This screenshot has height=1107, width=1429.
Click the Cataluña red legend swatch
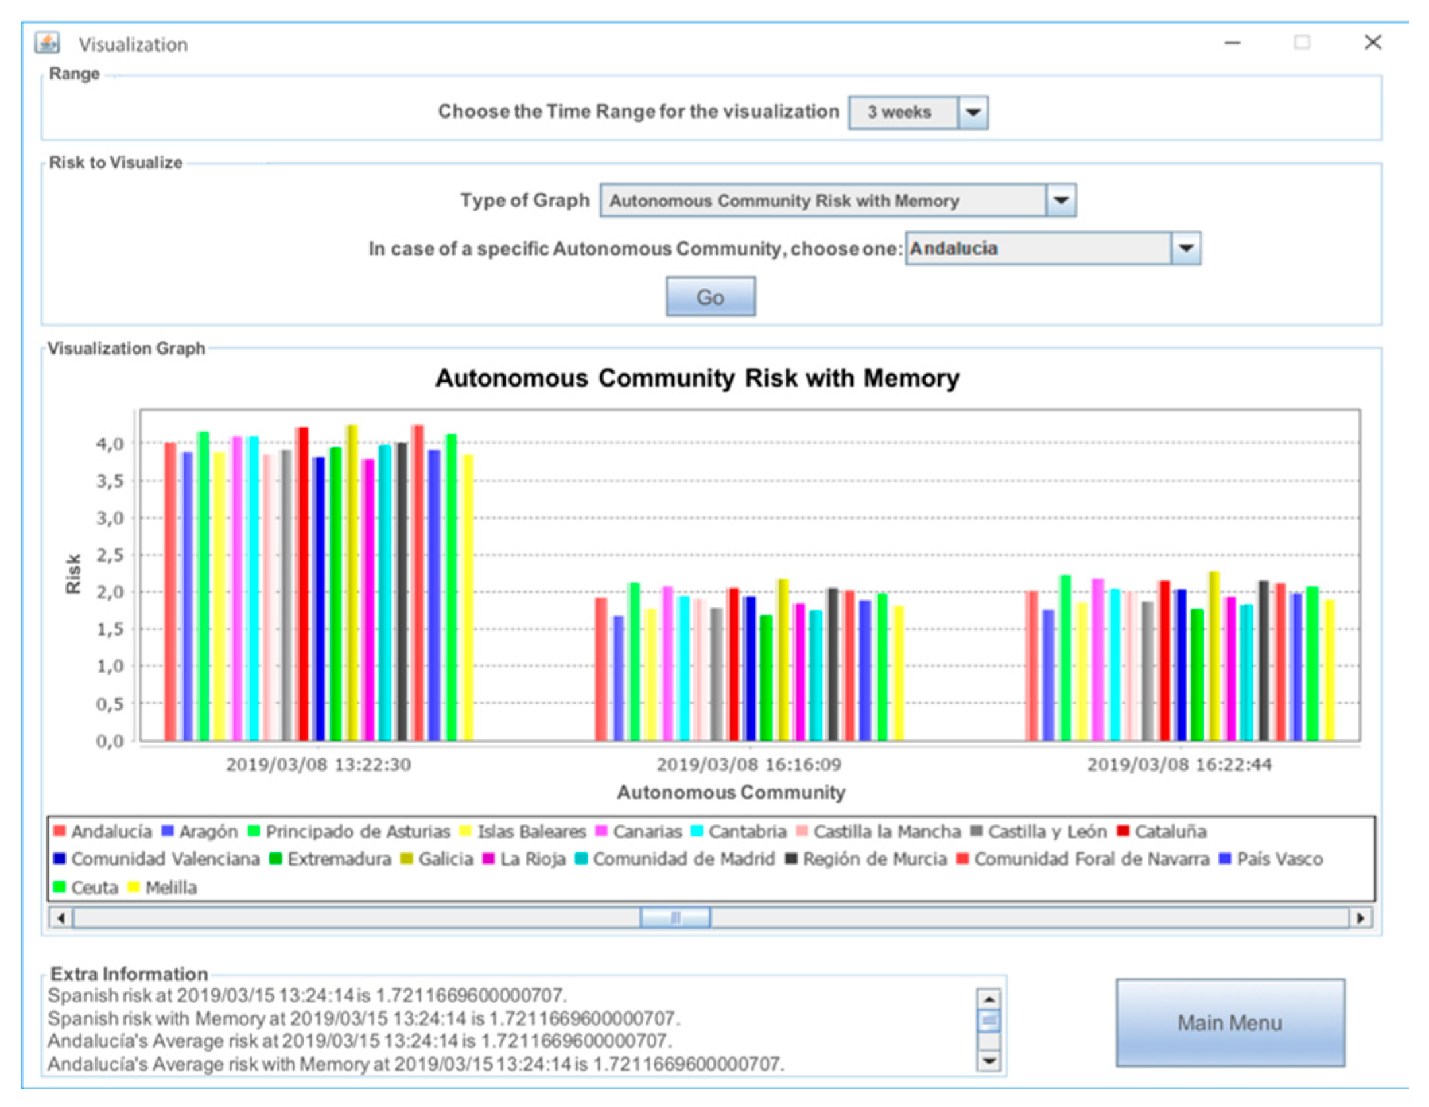[x=1122, y=831]
